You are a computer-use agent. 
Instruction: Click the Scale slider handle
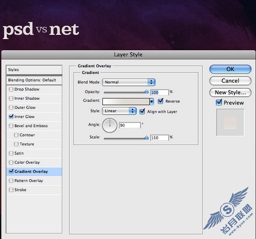click(x=146, y=138)
